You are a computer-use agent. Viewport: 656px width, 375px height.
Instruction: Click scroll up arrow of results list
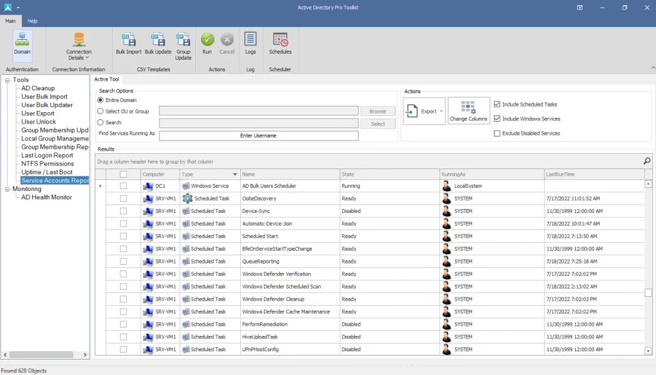(648, 184)
